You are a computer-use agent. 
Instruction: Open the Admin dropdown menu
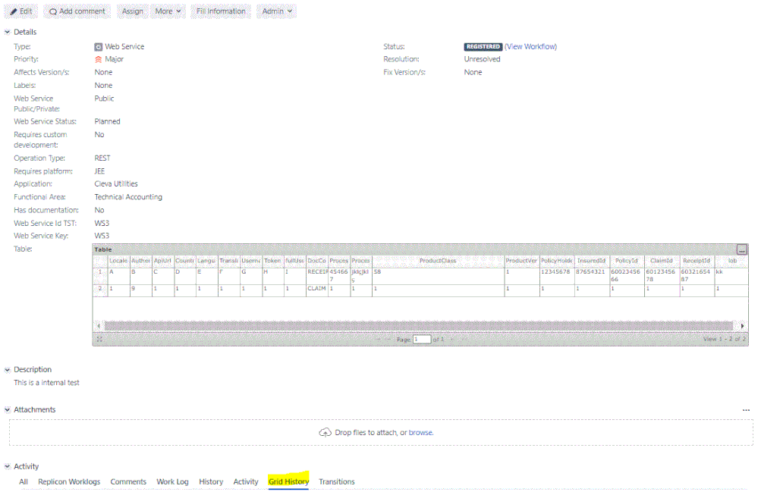[276, 11]
